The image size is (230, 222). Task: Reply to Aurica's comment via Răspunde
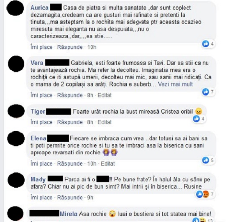[x=70, y=47]
